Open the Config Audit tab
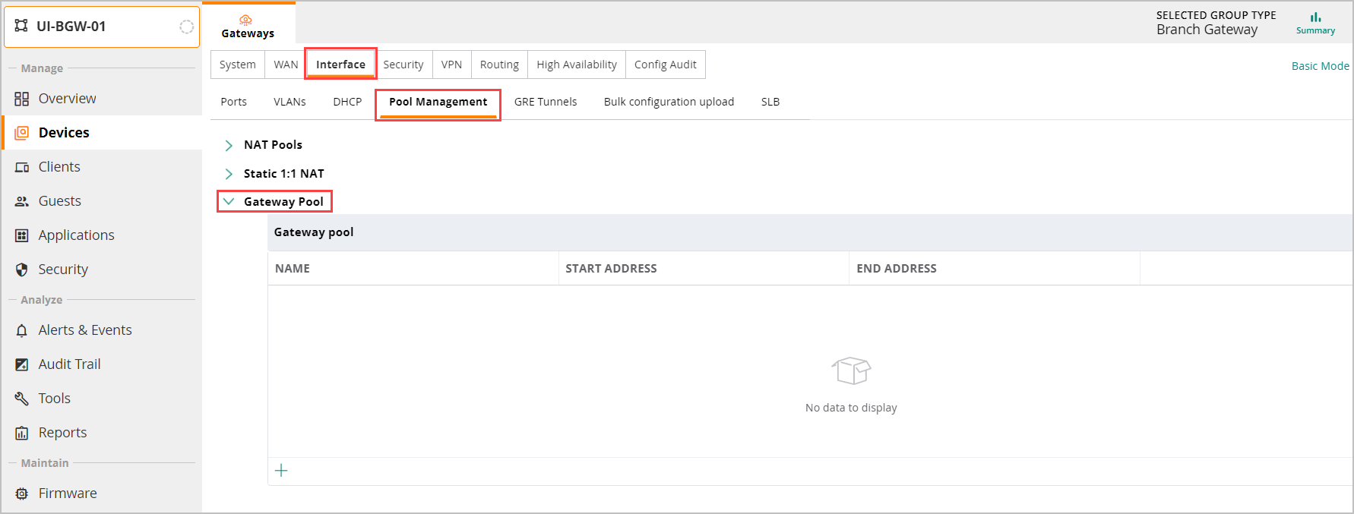The image size is (1354, 514). pyautogui.click(x=666, y=65)
